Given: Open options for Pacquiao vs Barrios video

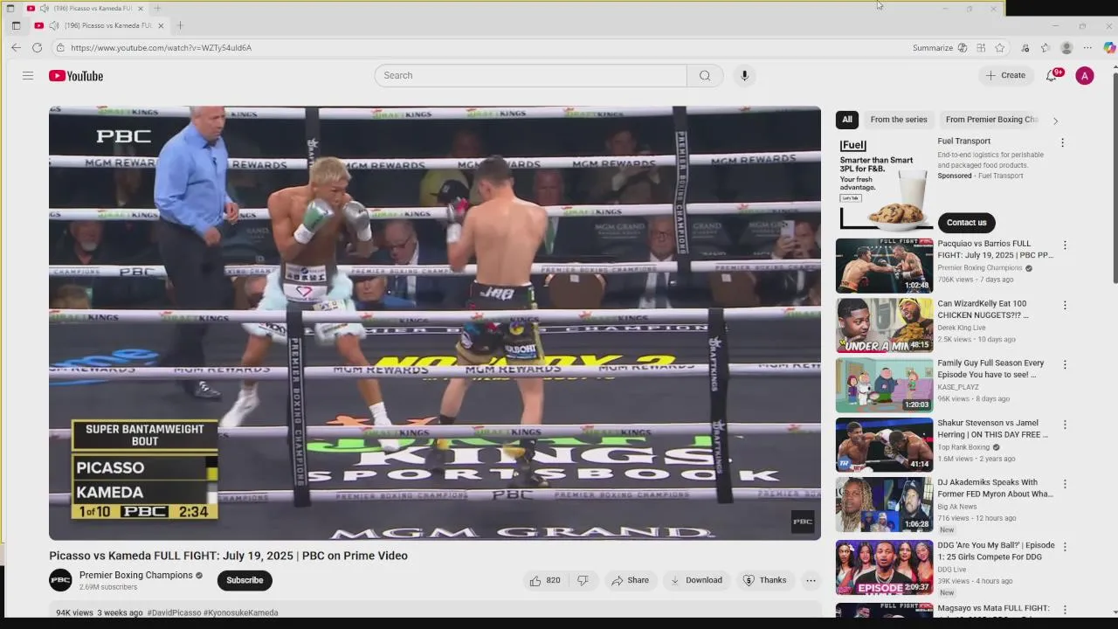Looking at the screenshot, I should [1065, 245].
